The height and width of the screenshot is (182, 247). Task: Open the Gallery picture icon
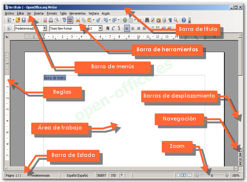point(158,20)
